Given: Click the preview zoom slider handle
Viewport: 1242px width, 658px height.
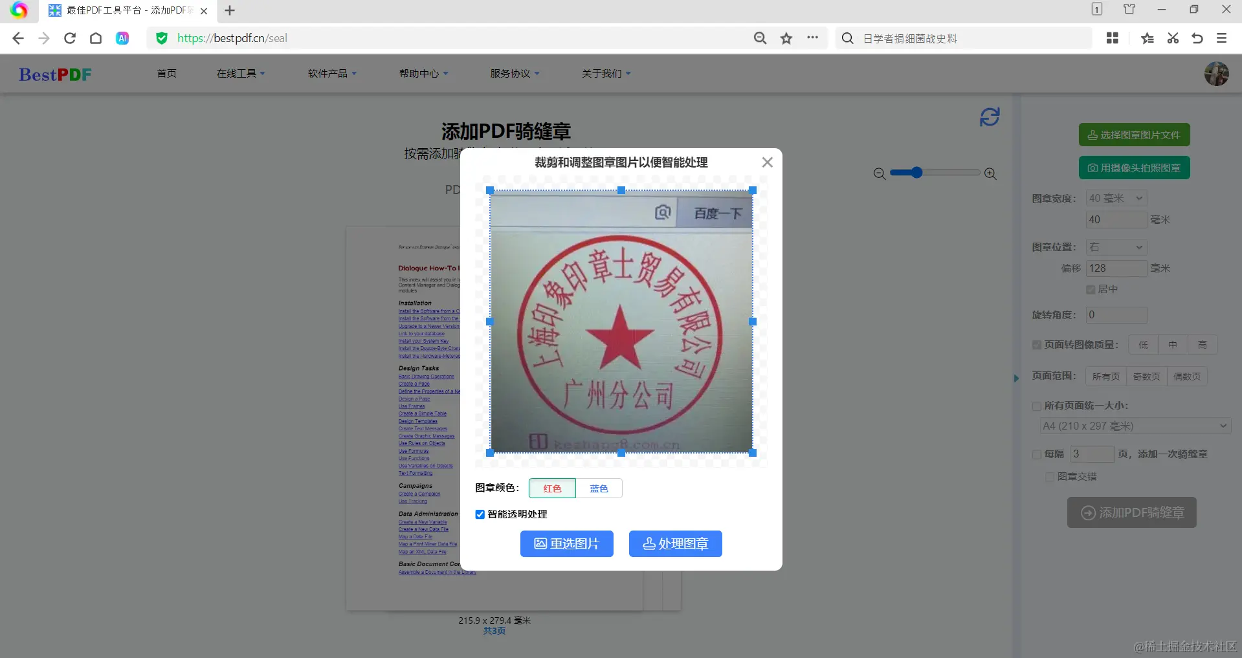Looking at the screenshot, I should (x=916, y=173).
